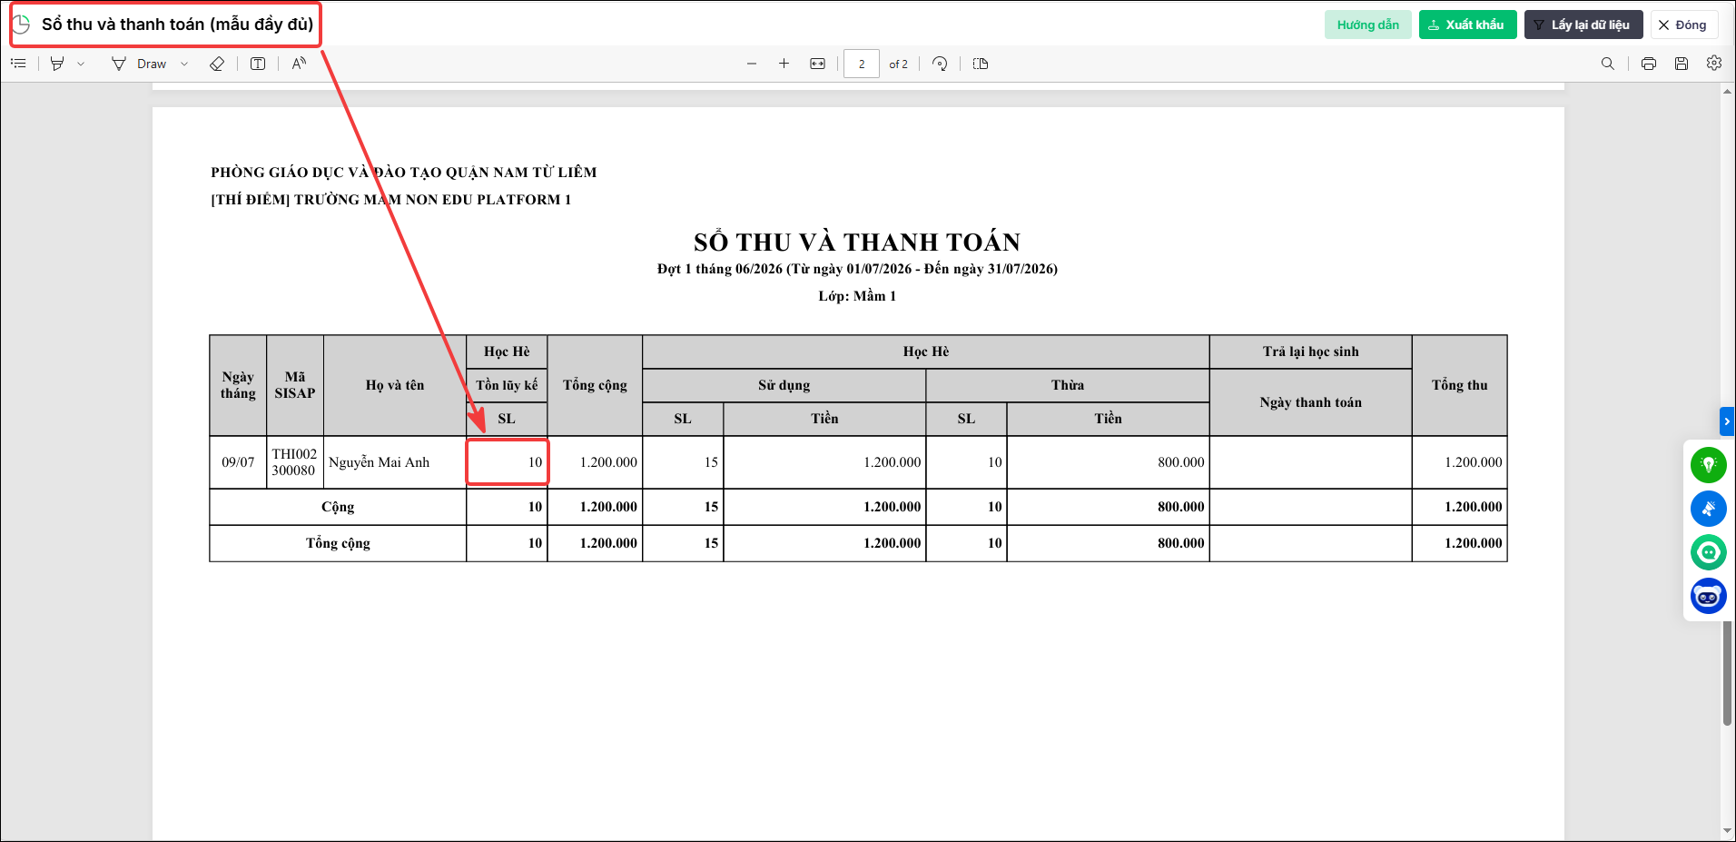1736x842 pixels.
Task: Toggle Fit to width
Action: point(818,64)
